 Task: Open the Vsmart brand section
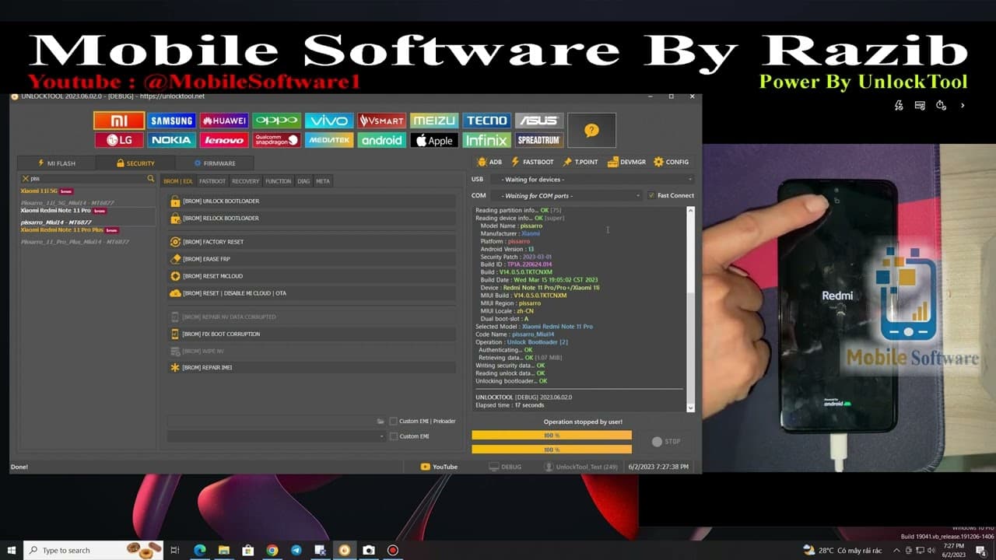click(x=381, y=121)
